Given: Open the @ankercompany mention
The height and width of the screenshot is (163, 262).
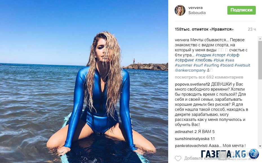Looking at the screenshot, I should (190, 70).
